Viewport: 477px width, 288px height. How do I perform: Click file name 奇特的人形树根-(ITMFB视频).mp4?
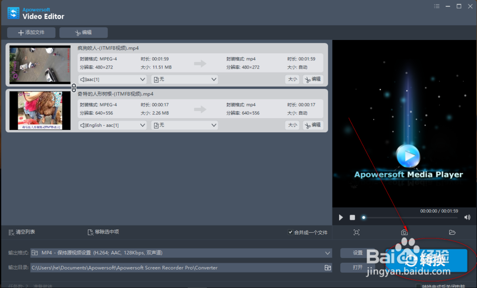115,94
